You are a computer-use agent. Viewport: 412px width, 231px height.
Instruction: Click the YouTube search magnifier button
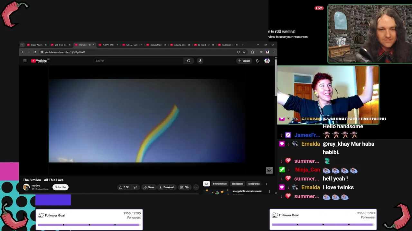tap(189, 61)
